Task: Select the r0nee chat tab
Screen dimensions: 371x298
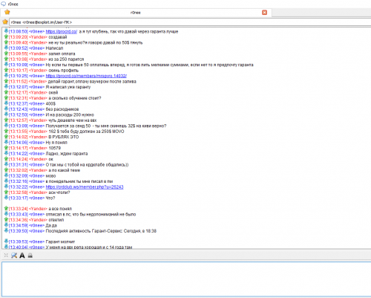Action: coord(136,13)
